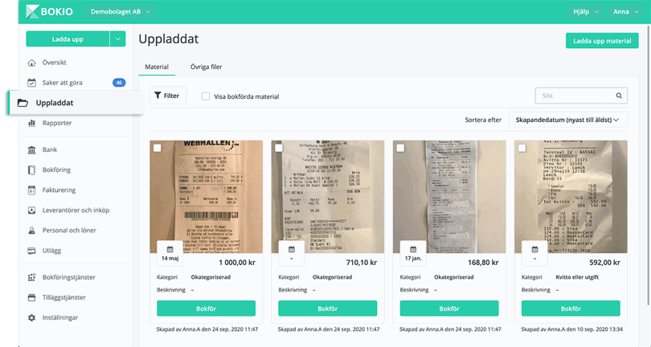The width and height of the screenshot is (651, 347).
Task: Open the Översikt home icon
Action: point(31,62)
